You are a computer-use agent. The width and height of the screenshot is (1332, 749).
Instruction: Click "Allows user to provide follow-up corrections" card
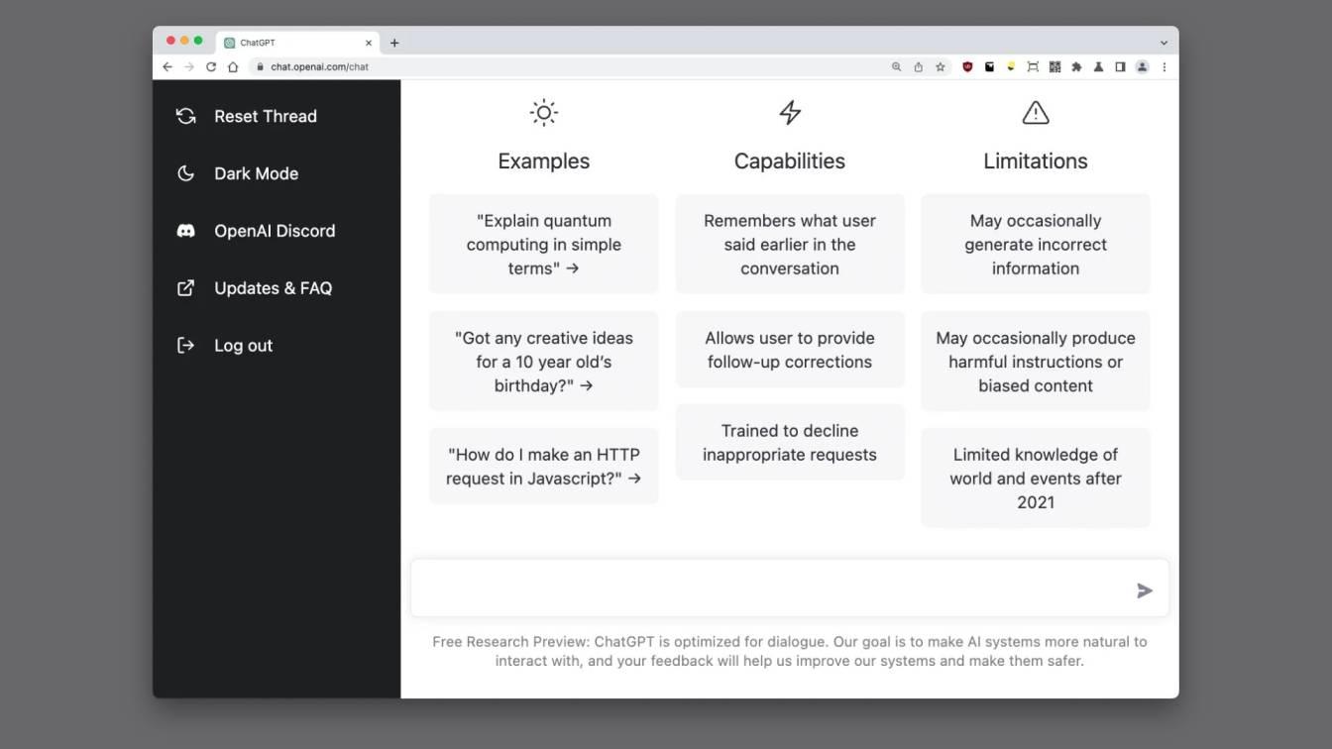click(x=790, y=349)
